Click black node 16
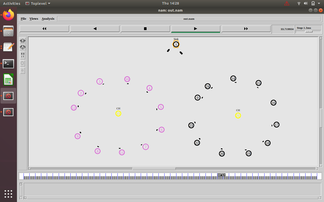Image resolution: width=324 pixels, height=202 pixels. click(x=273, y=103)
